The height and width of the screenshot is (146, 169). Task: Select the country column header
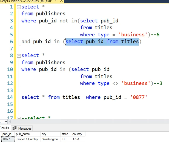(x=78, y=134)
